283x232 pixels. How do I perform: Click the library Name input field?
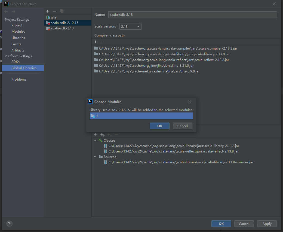point(193,15)
